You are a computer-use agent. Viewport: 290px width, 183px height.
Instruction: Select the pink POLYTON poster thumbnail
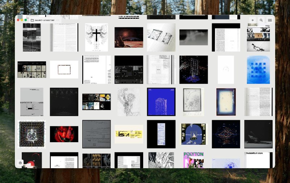(194, 160)
